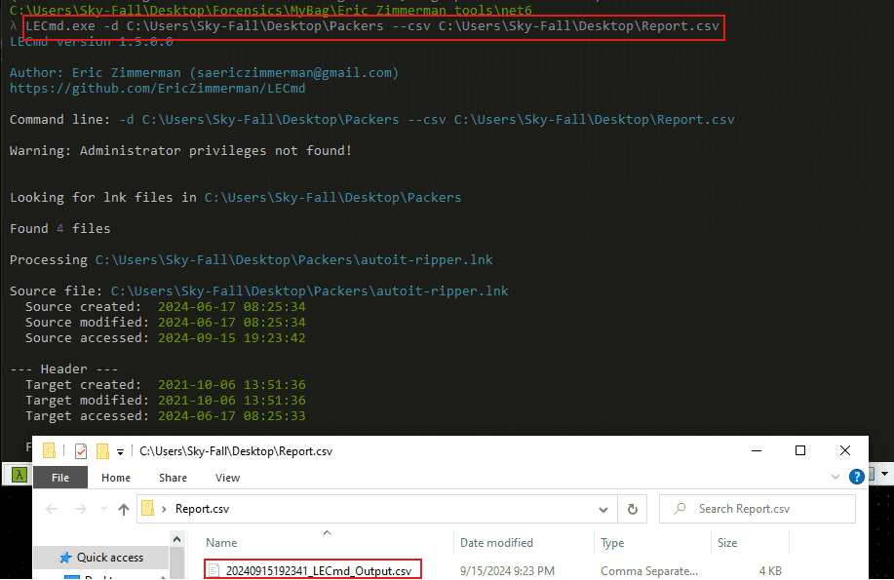
Task: Open the Recent locations dropdown arrow
Action: coord(103,508)
